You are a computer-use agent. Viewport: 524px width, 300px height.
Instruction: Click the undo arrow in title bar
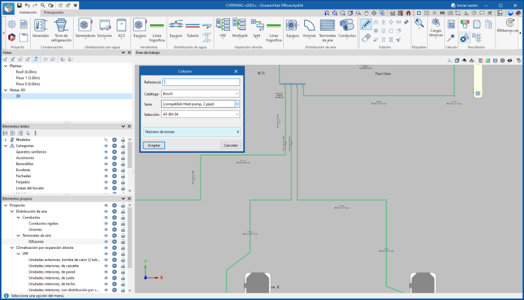tap(27, 5)
